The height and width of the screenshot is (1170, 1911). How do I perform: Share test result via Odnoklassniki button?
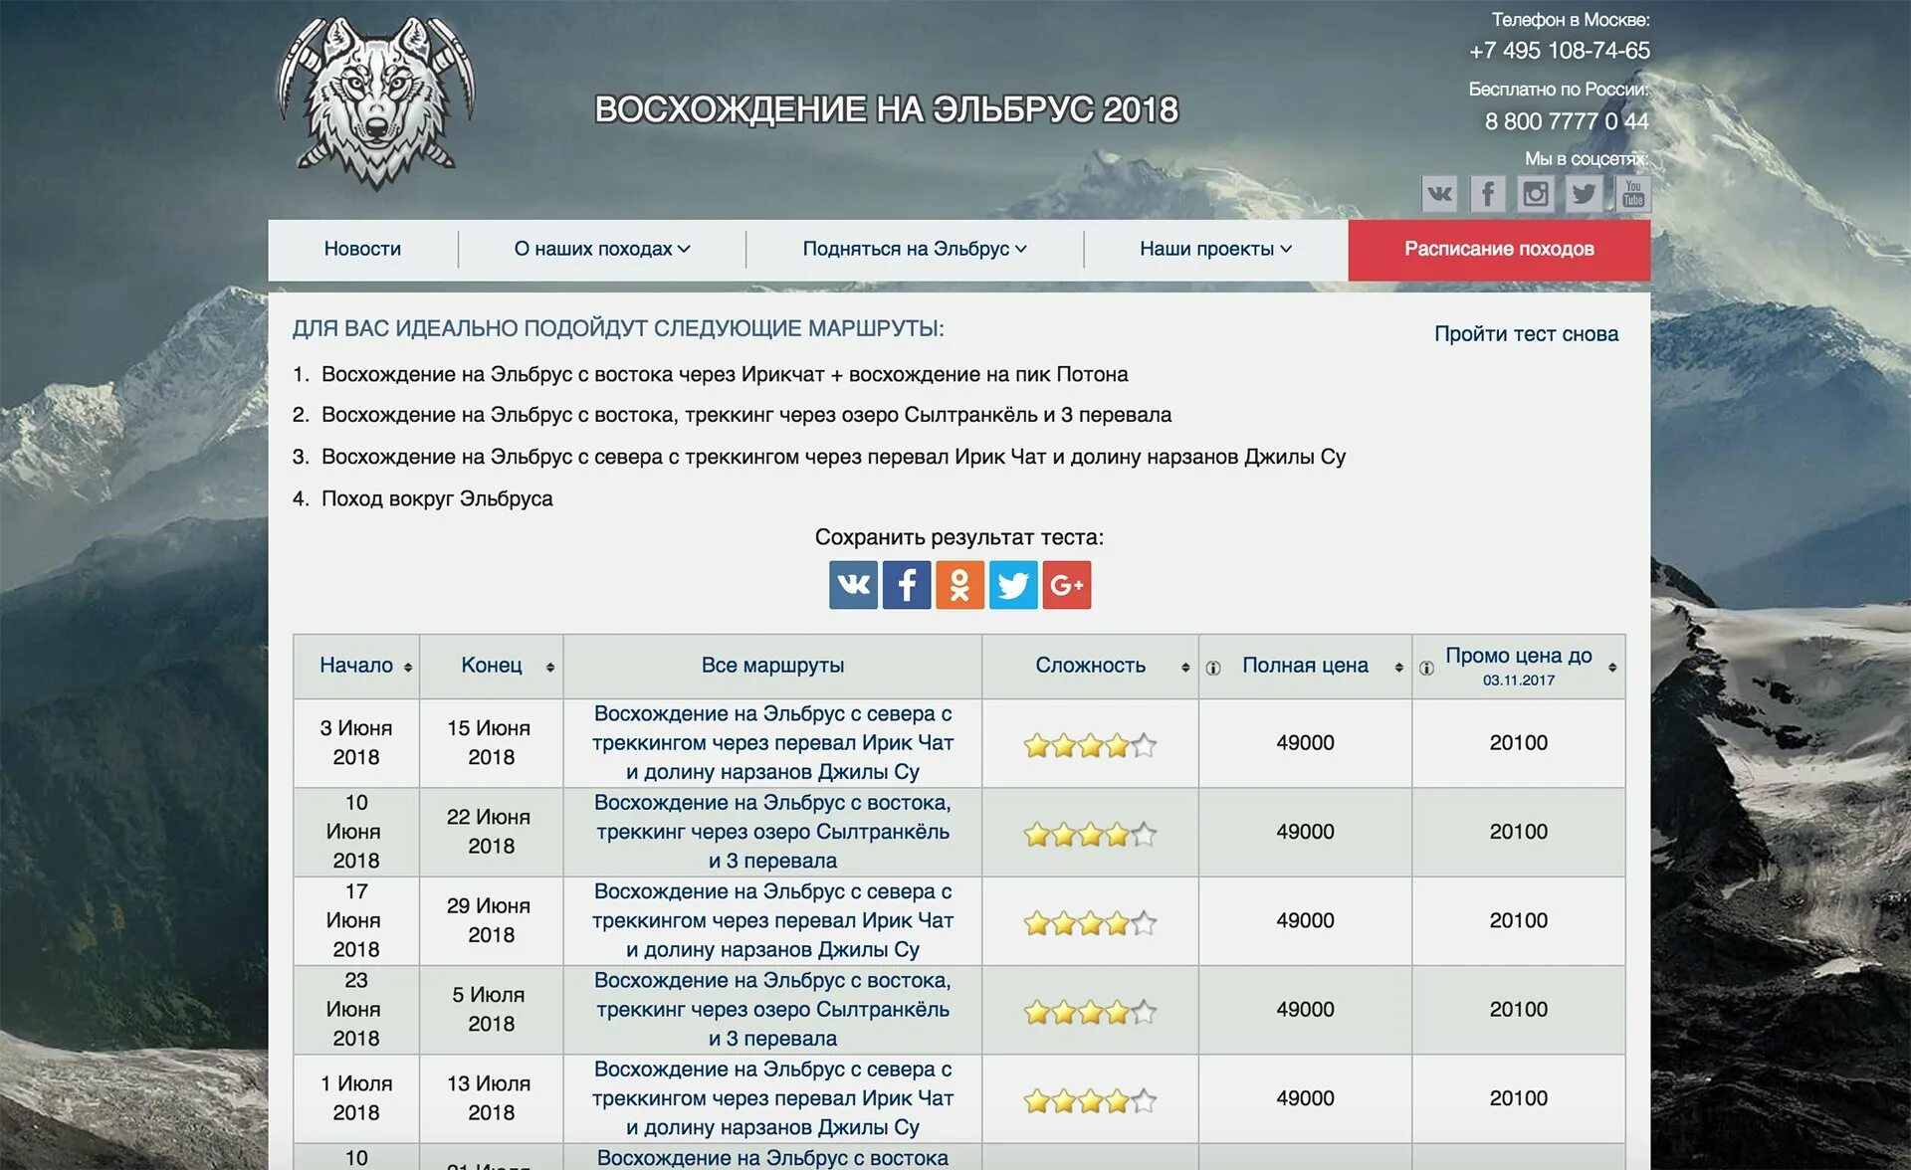click(959, 585)
